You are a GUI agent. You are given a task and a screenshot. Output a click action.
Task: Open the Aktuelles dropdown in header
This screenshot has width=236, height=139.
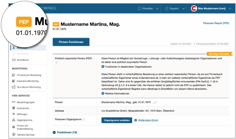tap(148, 8)
